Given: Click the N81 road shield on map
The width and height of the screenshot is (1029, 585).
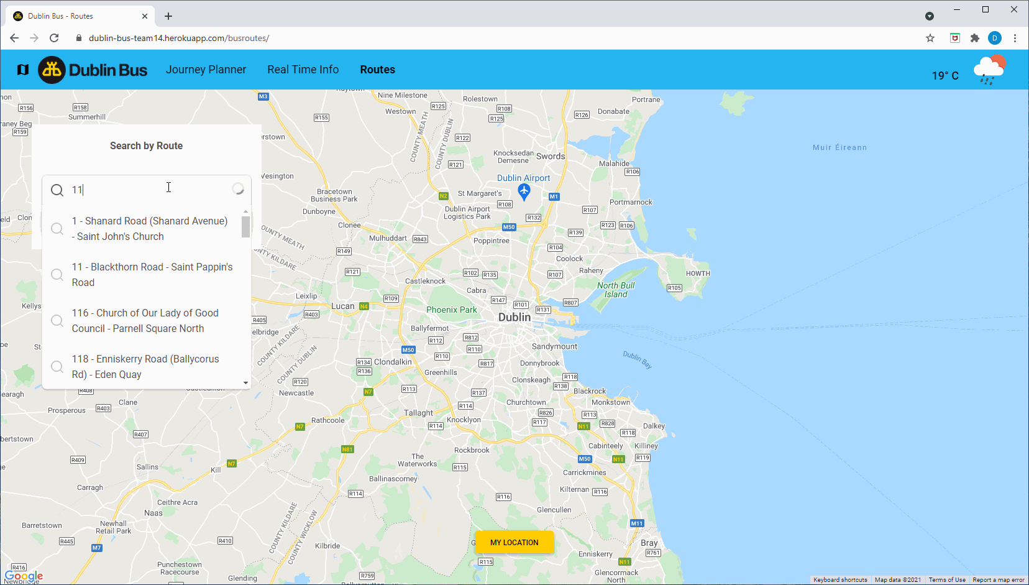Looking at the screenshot, I should pyautogui.click(x=347, y=449).
